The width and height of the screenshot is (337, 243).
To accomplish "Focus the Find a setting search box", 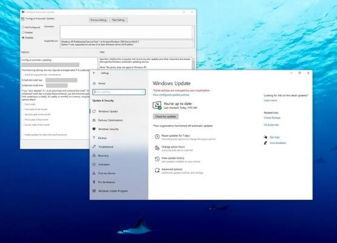I will (119, 92).
